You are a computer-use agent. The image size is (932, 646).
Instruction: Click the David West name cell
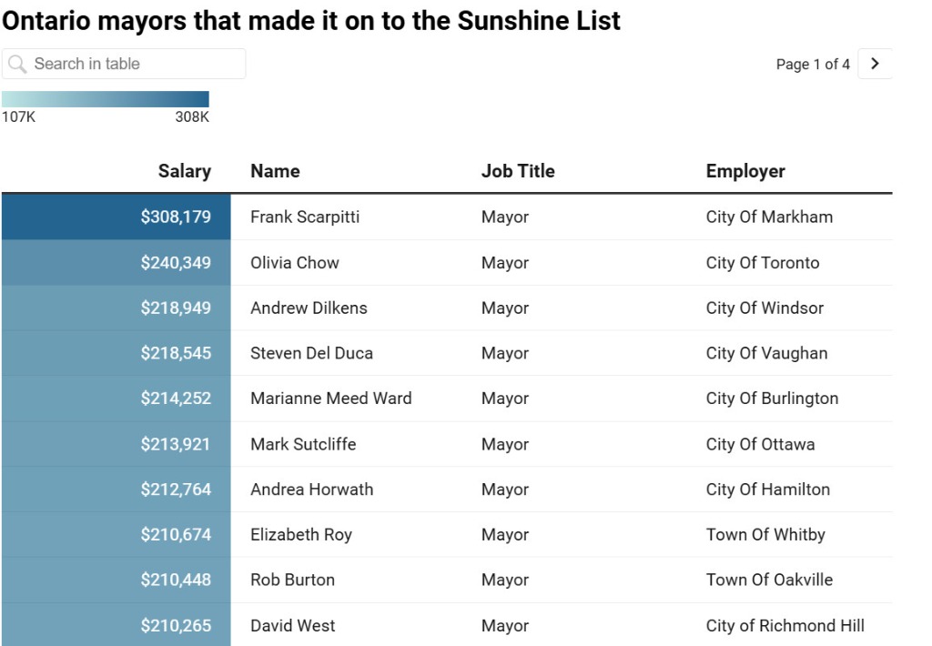pos(292,626)
